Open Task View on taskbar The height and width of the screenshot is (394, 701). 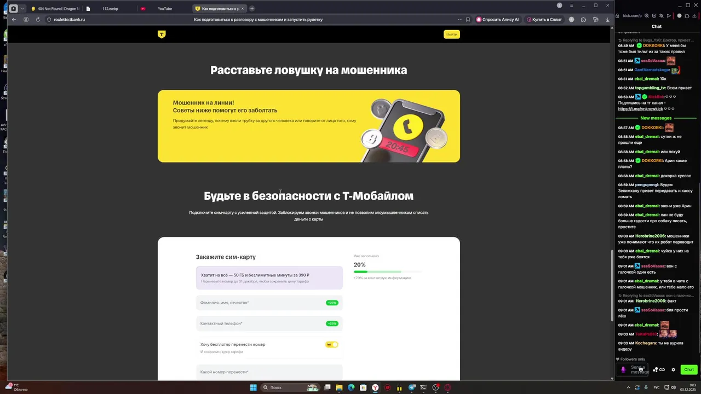pyautogui.click(x=327, y=387)
